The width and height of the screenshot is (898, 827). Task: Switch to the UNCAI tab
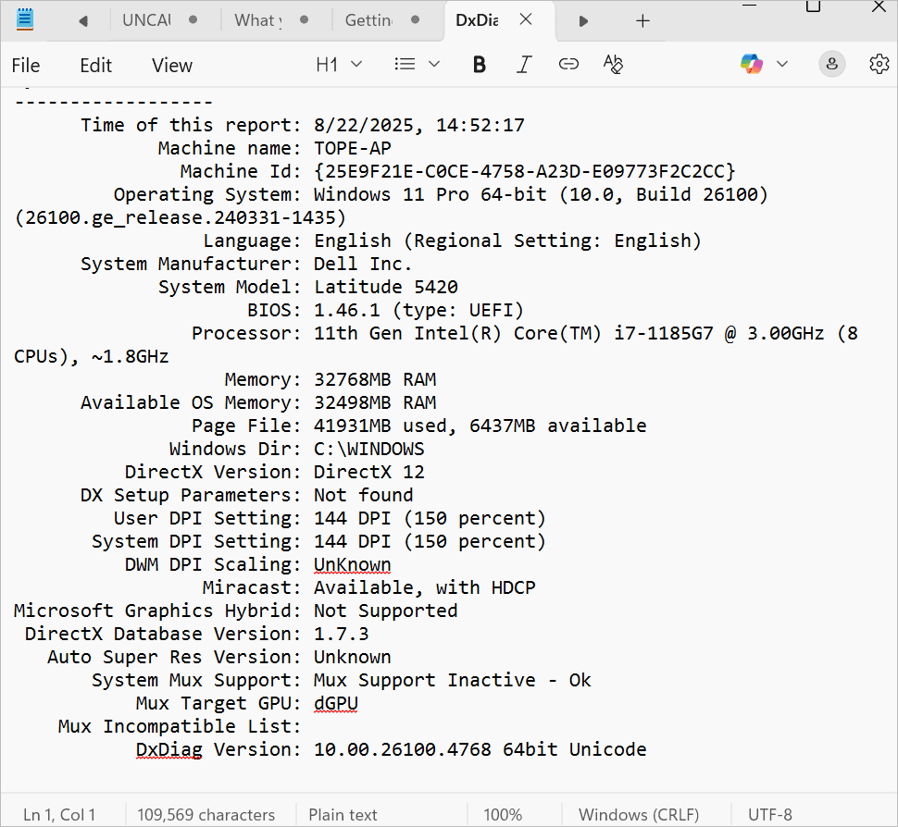coord(147,20)
